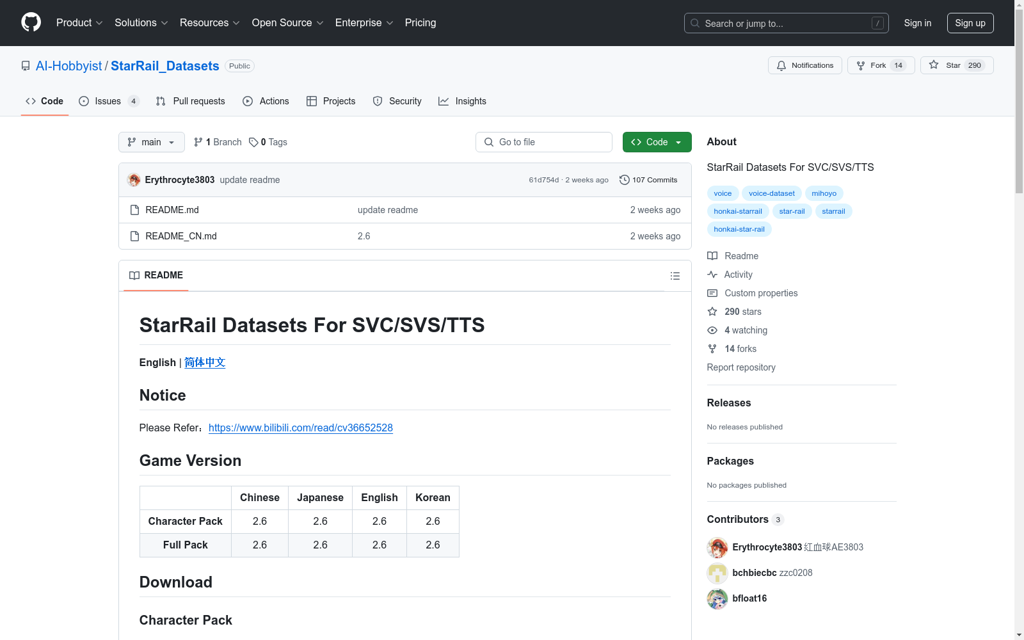
Task: Open the GitHub homepage logo
Action: (31, 22)
